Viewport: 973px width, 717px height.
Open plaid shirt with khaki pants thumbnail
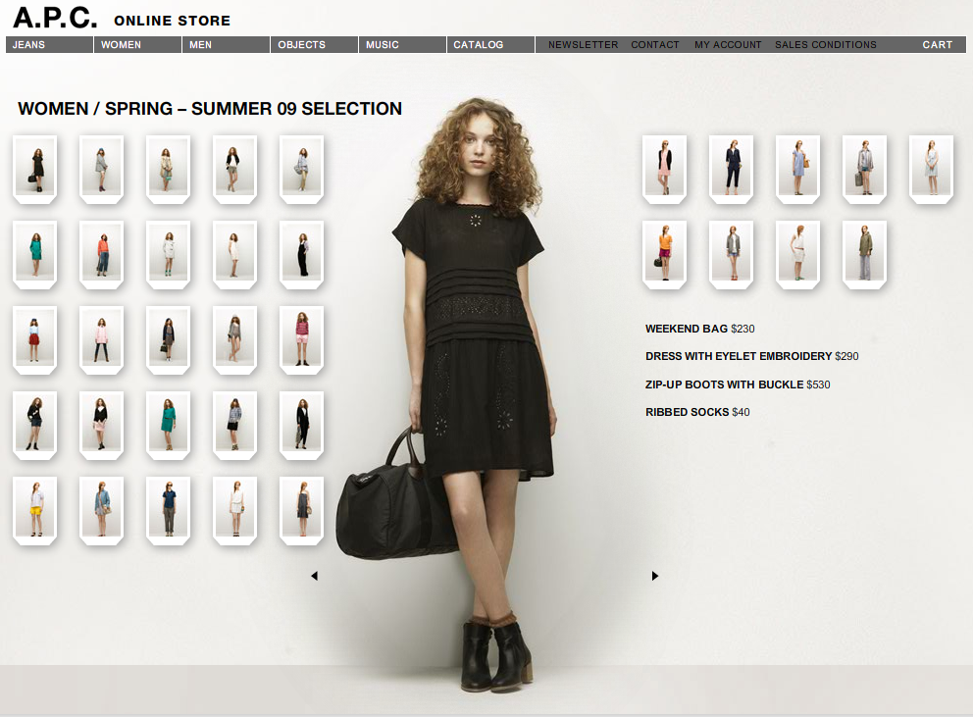point(301,169)
